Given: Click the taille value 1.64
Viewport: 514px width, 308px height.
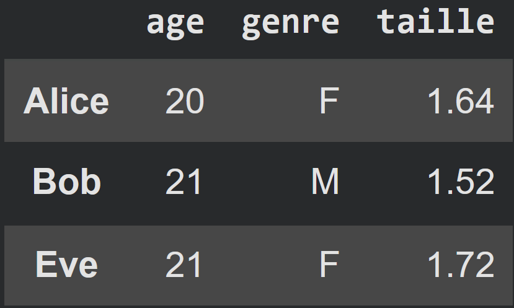Looking at the screenshot, I should pos(461,101).
